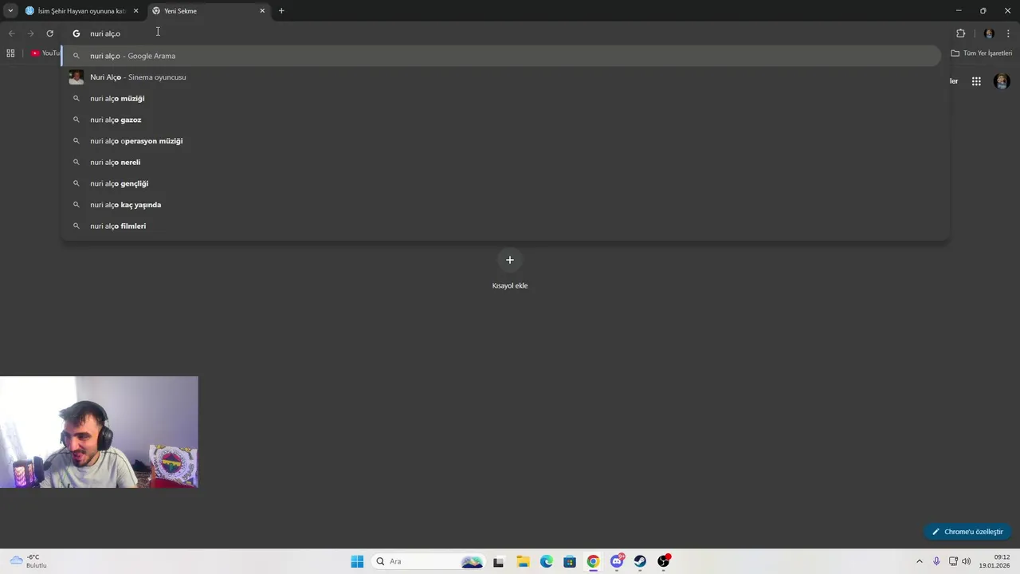Click the Google G icon in address bar
The image size is (1020, 574).
76,33
